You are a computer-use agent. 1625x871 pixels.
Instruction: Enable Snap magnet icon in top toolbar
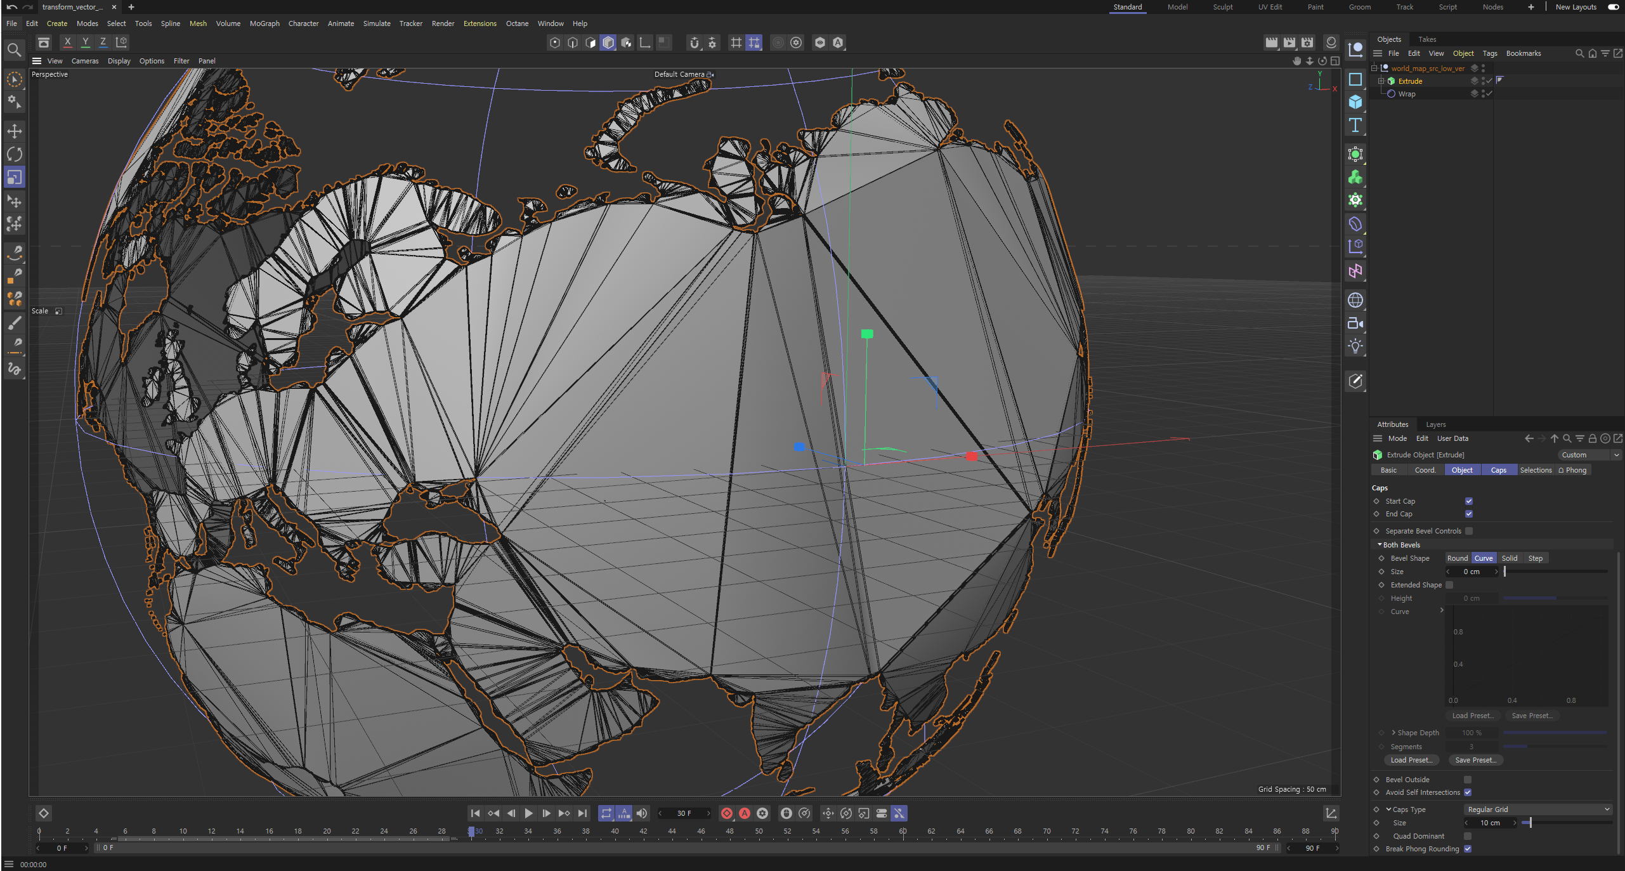coord(695,43)
